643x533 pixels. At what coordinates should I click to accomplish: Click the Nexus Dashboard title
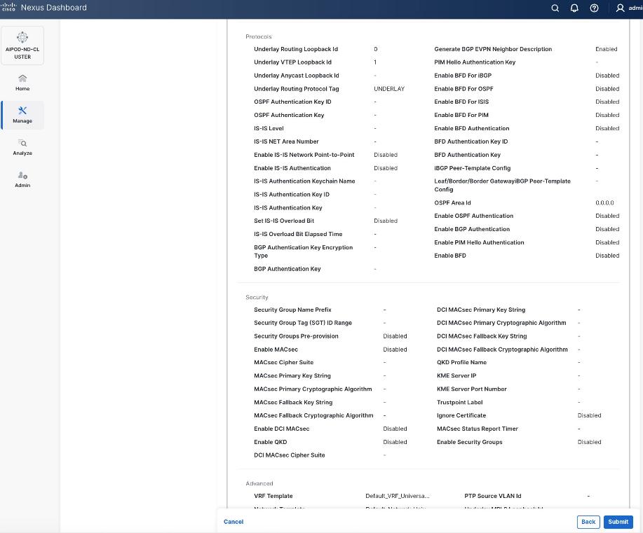(x=53, y=7)
